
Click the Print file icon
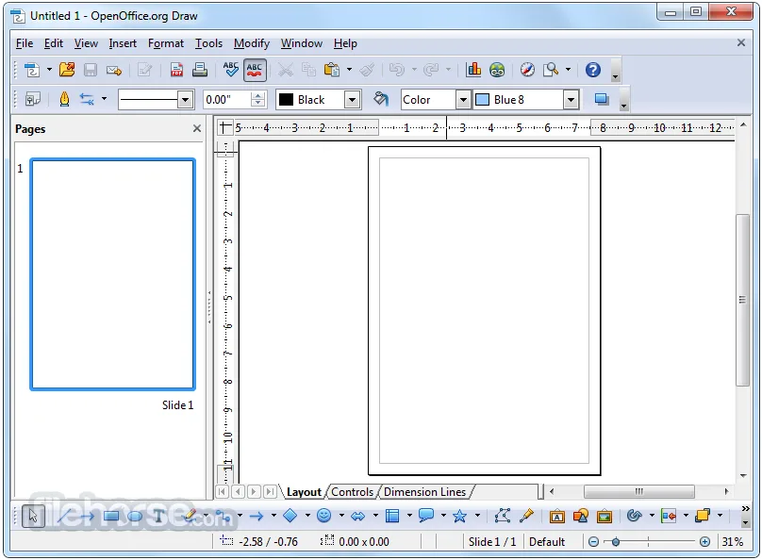pyautogui.click(x=200, y=70)
